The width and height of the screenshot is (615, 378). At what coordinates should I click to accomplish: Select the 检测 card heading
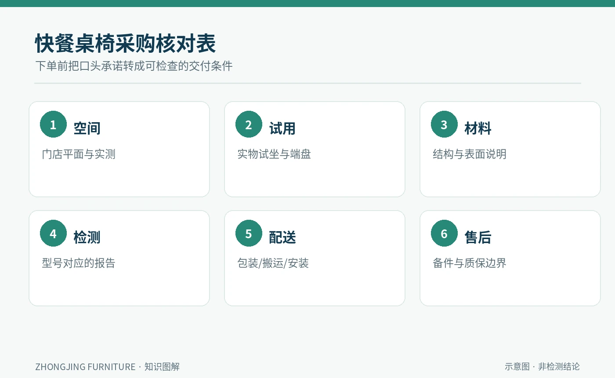87,237
